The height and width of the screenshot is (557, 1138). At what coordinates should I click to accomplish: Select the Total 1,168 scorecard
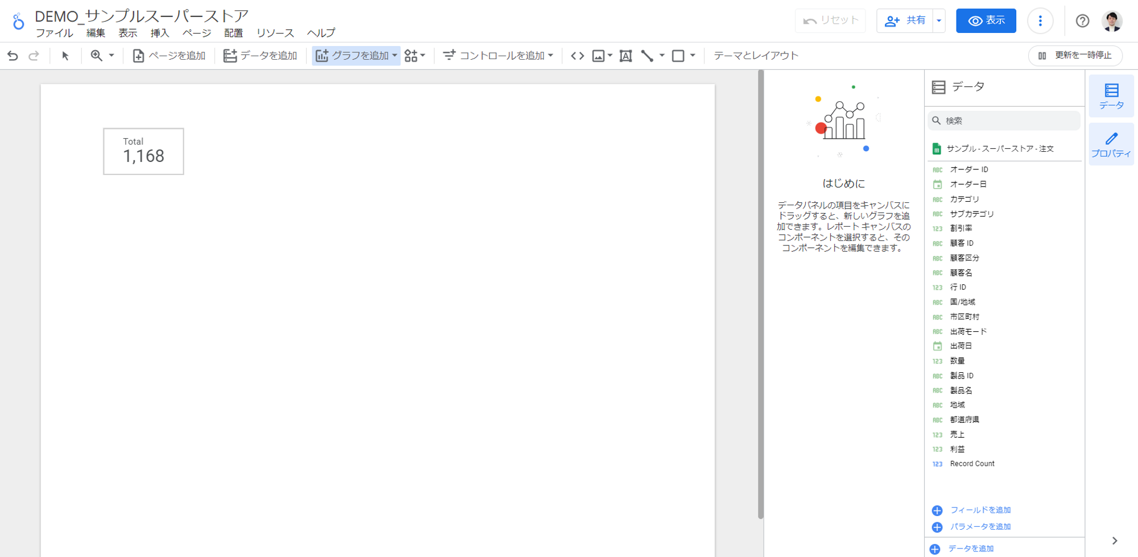tap(143, 151)
